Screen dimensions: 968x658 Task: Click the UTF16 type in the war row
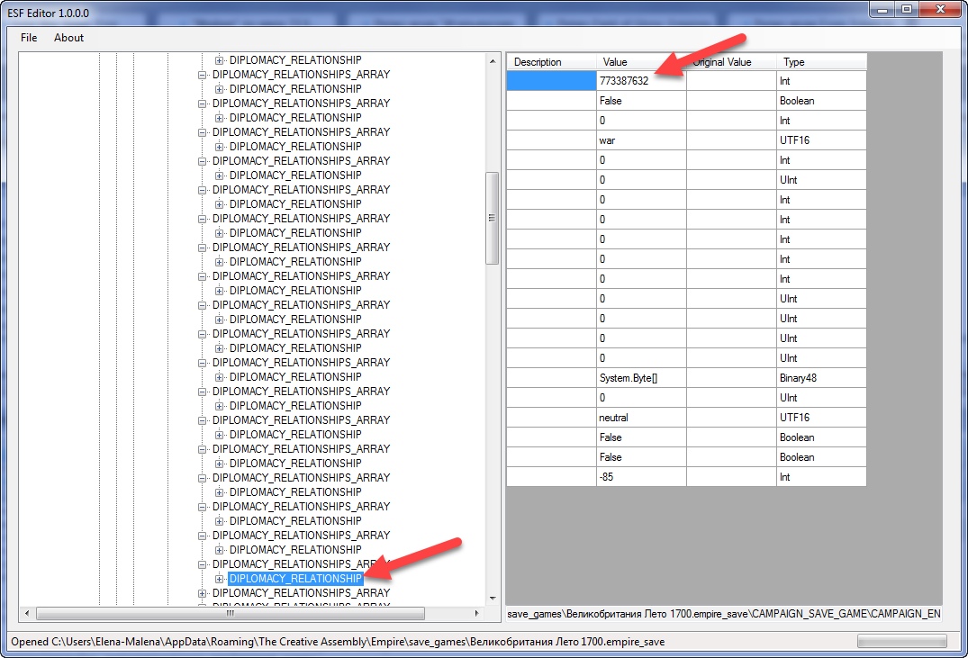click(x=821, y=140)
